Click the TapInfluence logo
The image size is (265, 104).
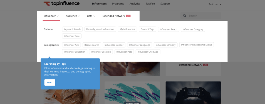tap(61, 4)
